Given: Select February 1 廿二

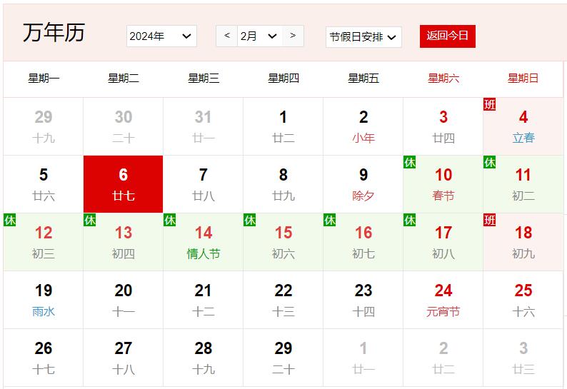Looking at the screenshot, I should point(283,126).
